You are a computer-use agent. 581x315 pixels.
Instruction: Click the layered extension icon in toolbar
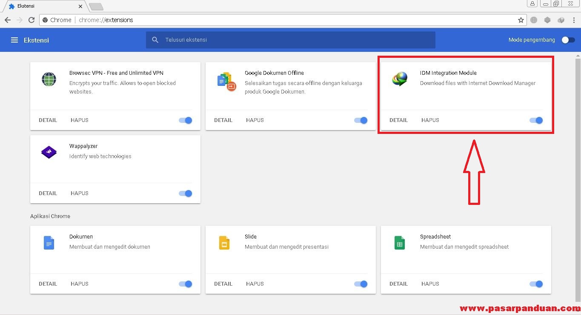coord(547,20)
